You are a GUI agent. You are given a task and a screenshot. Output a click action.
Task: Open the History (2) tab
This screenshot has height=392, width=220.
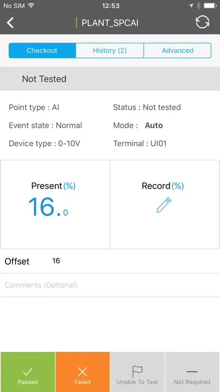pos(109,51)
